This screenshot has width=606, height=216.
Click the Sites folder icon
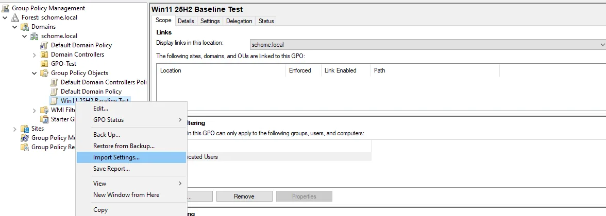(25, 129)
